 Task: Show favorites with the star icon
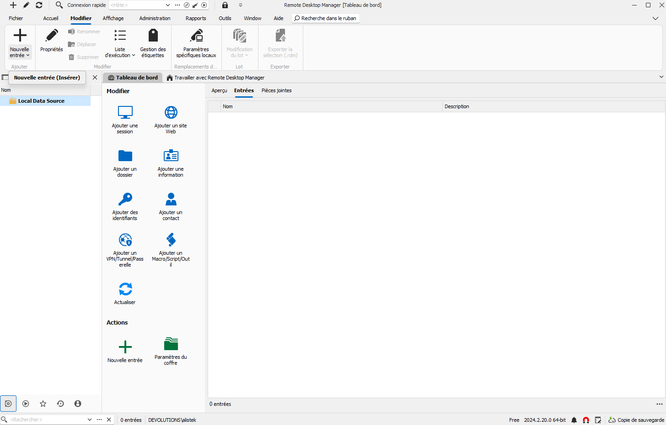click(x=43, y=404)
